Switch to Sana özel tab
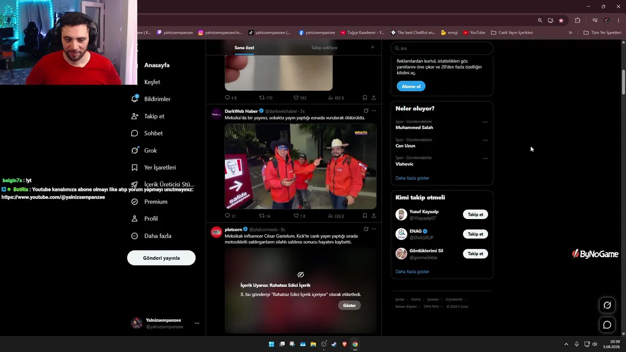The width and height of the screenshot is (626, 352). pyautogui.click(x=244, y=47)
